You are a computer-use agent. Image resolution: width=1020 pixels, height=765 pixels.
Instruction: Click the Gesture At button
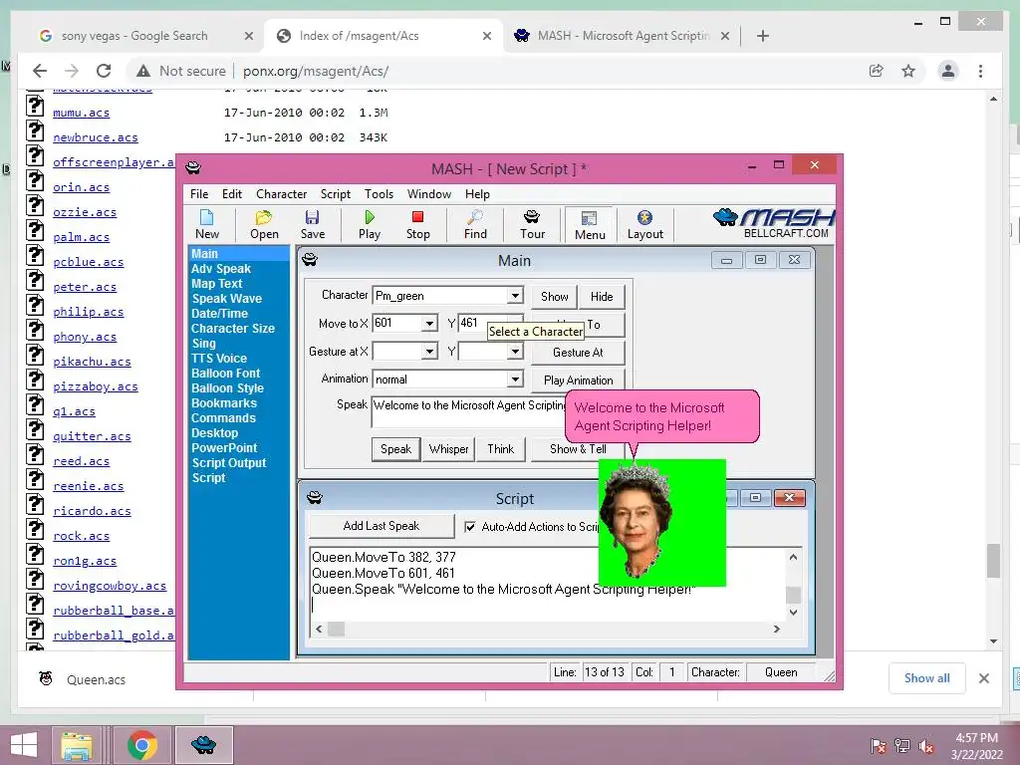click(578, 353)
